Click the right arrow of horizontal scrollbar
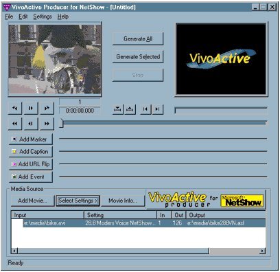 click(262, 251)
